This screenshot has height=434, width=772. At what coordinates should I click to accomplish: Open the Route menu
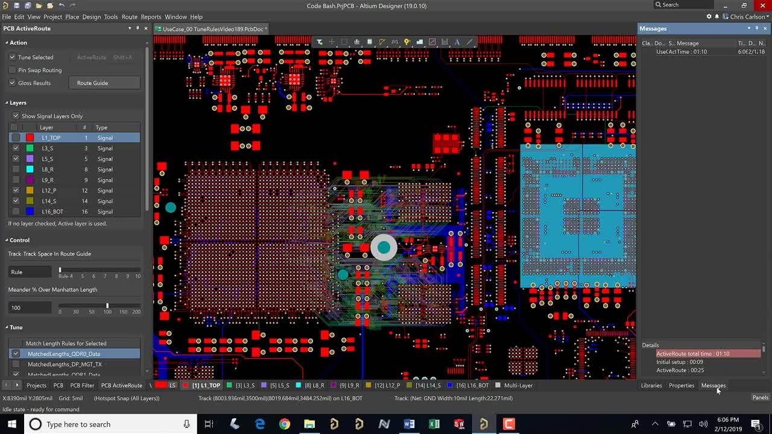pos(129,17)
